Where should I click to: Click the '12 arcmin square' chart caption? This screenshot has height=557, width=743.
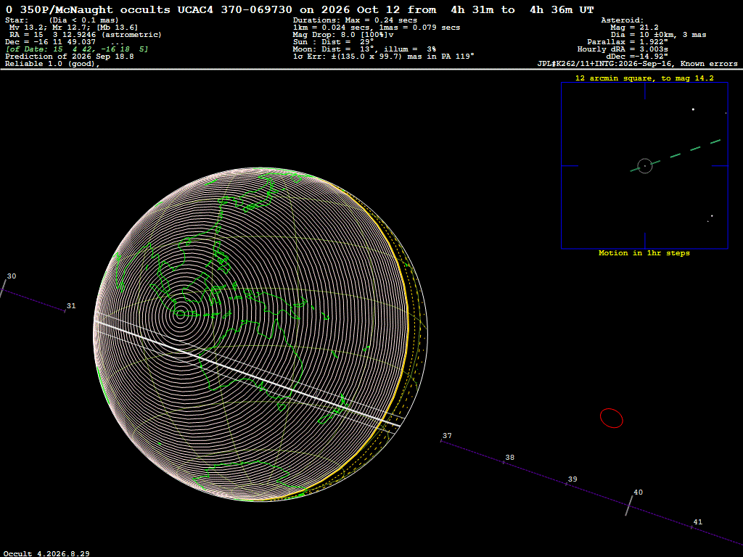click(x=644, y=78)
